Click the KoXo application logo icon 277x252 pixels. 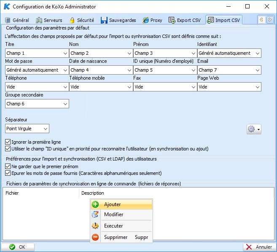click(7, 7)
